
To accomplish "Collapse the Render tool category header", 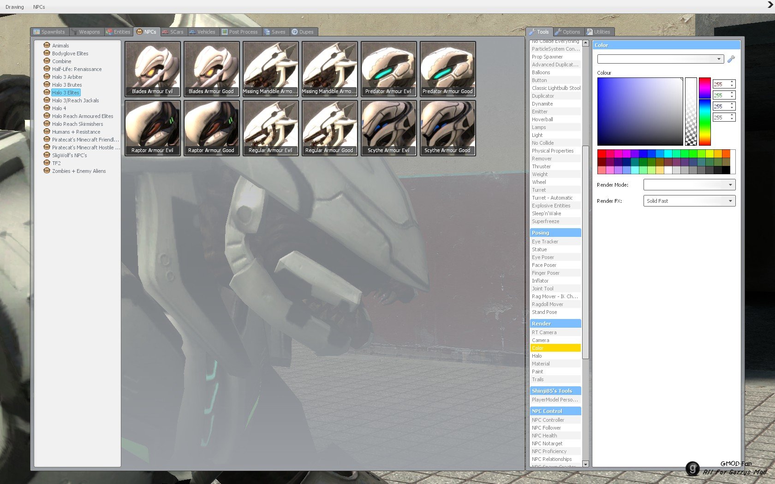I will click(x=555, y=324).
